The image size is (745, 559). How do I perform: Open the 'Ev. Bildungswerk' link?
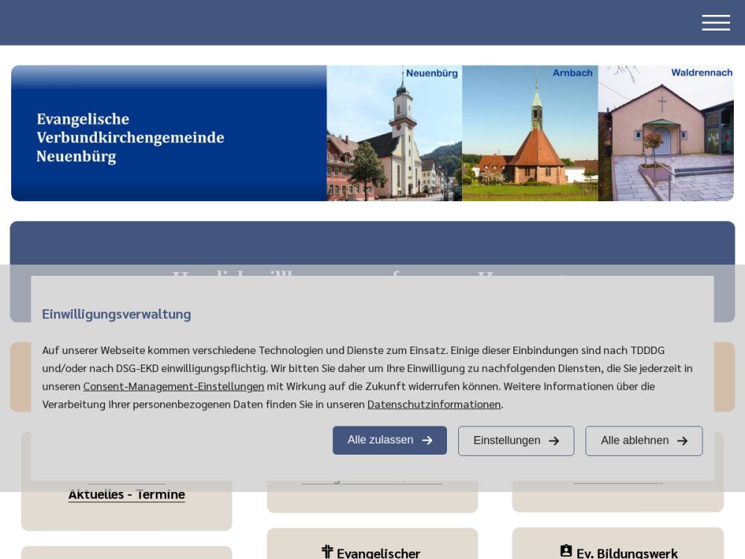coord(627,553)
